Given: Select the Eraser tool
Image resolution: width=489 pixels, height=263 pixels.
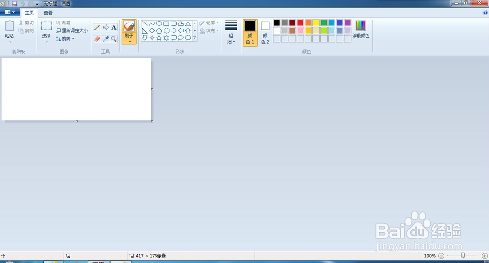Looking at the screenshot, I should click(x=97, y=39).
